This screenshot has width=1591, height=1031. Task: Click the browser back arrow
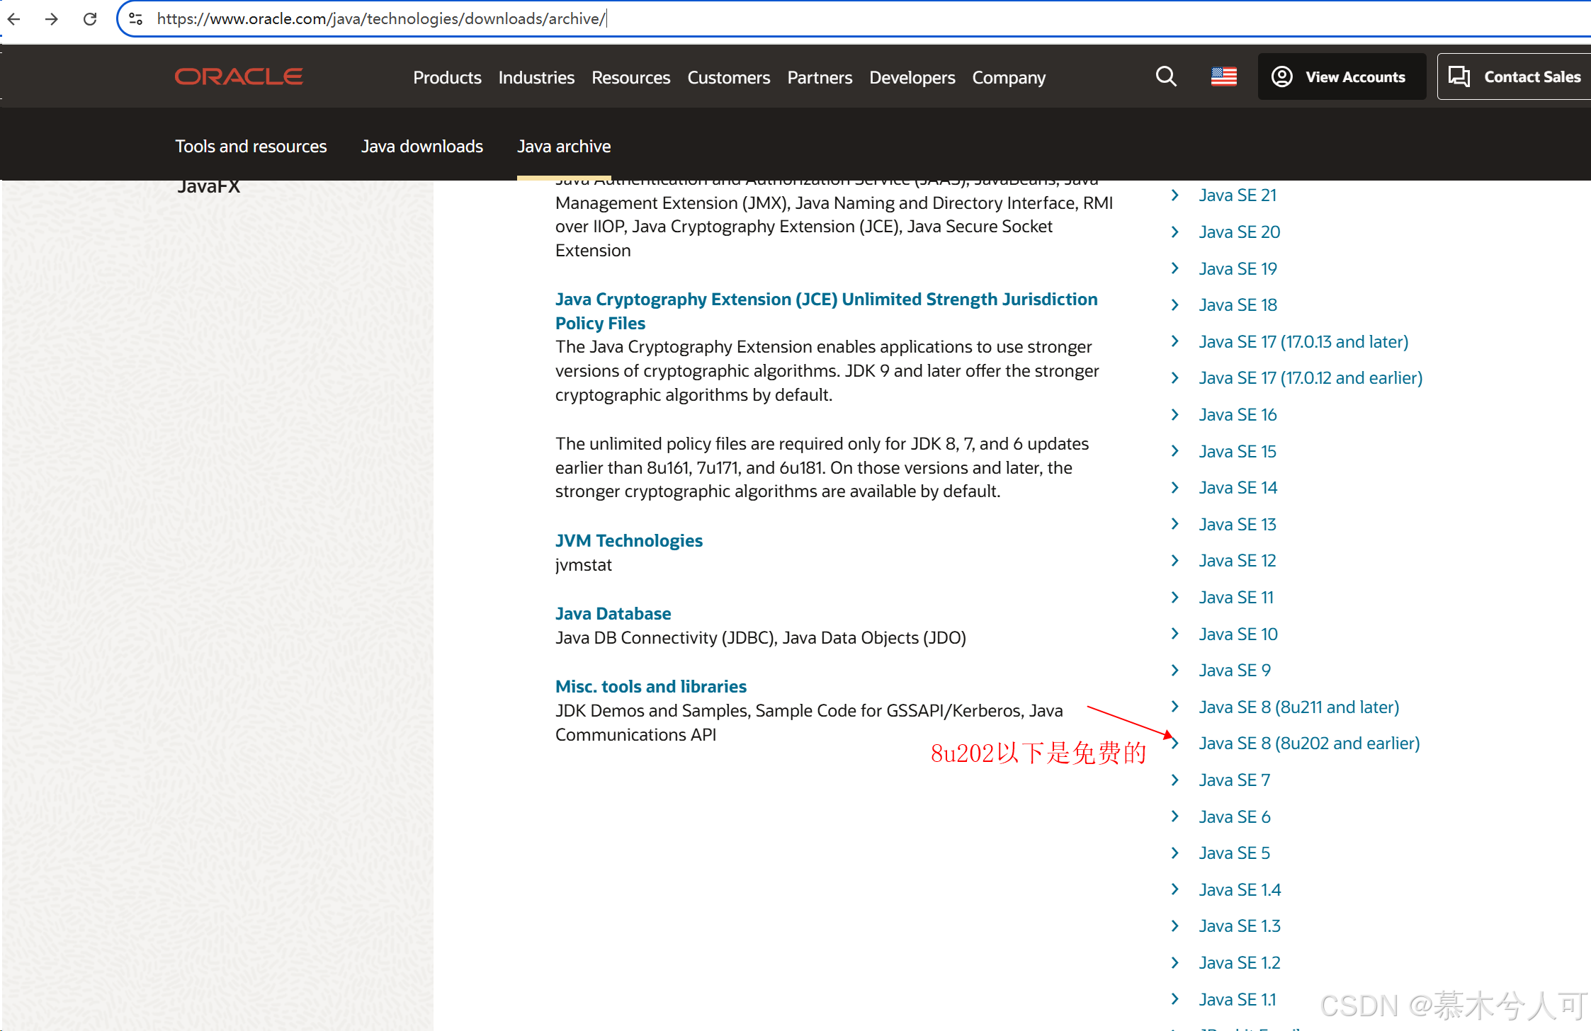tap(14, 19)
